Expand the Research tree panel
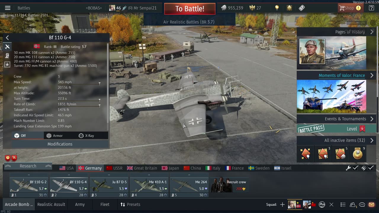 28,166
